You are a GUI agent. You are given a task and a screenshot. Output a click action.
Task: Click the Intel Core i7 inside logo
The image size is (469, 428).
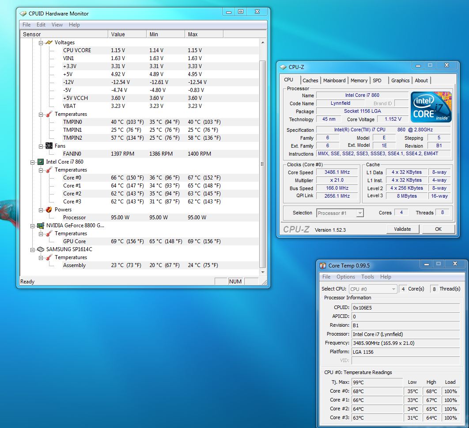tap(431, 107)
